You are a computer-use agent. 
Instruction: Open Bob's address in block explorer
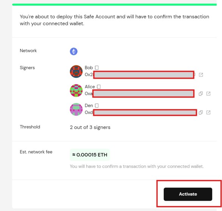pyautogui.click(x=201, y=75)
